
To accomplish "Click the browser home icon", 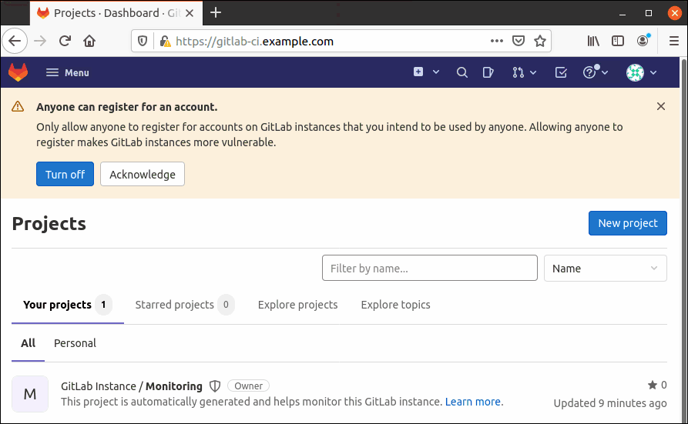I will pyautogui.click(x=89, y=42).
